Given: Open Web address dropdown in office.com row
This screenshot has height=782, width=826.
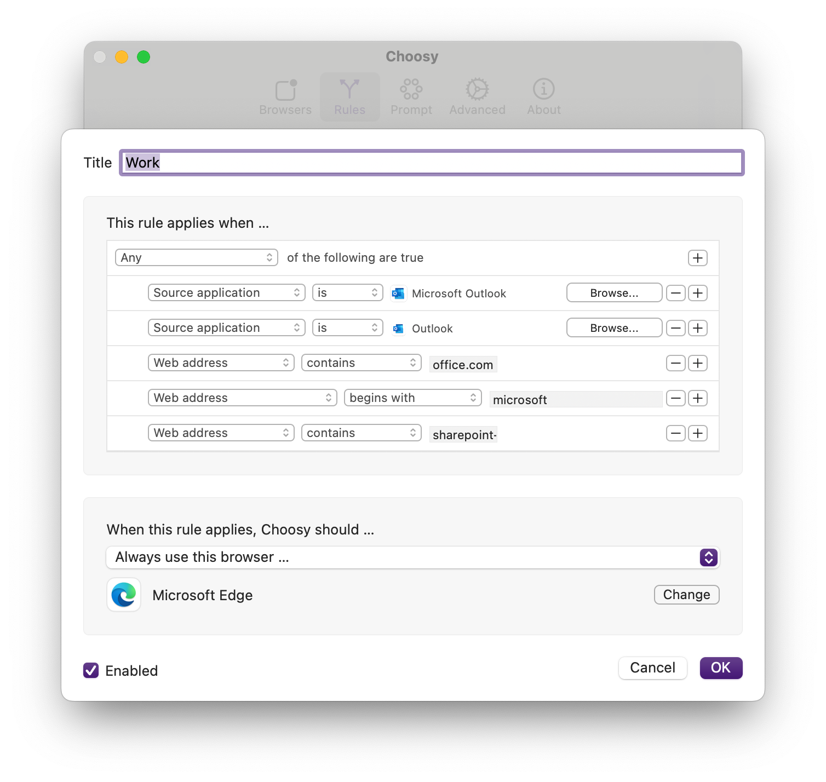Looking at the screenshot, I should coord(221,363).
